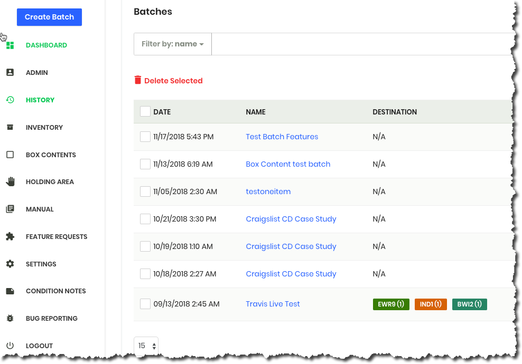522x364 pixels.
Task: Click the Condition Notes note icon
Action: point(10,291)
